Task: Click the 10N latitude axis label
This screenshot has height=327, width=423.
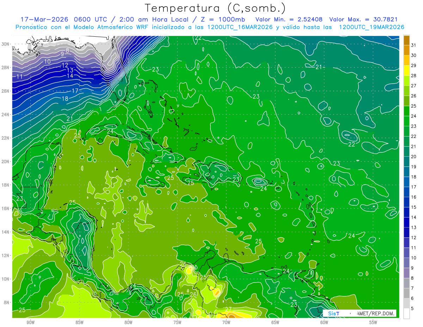Action: (5, 279)
